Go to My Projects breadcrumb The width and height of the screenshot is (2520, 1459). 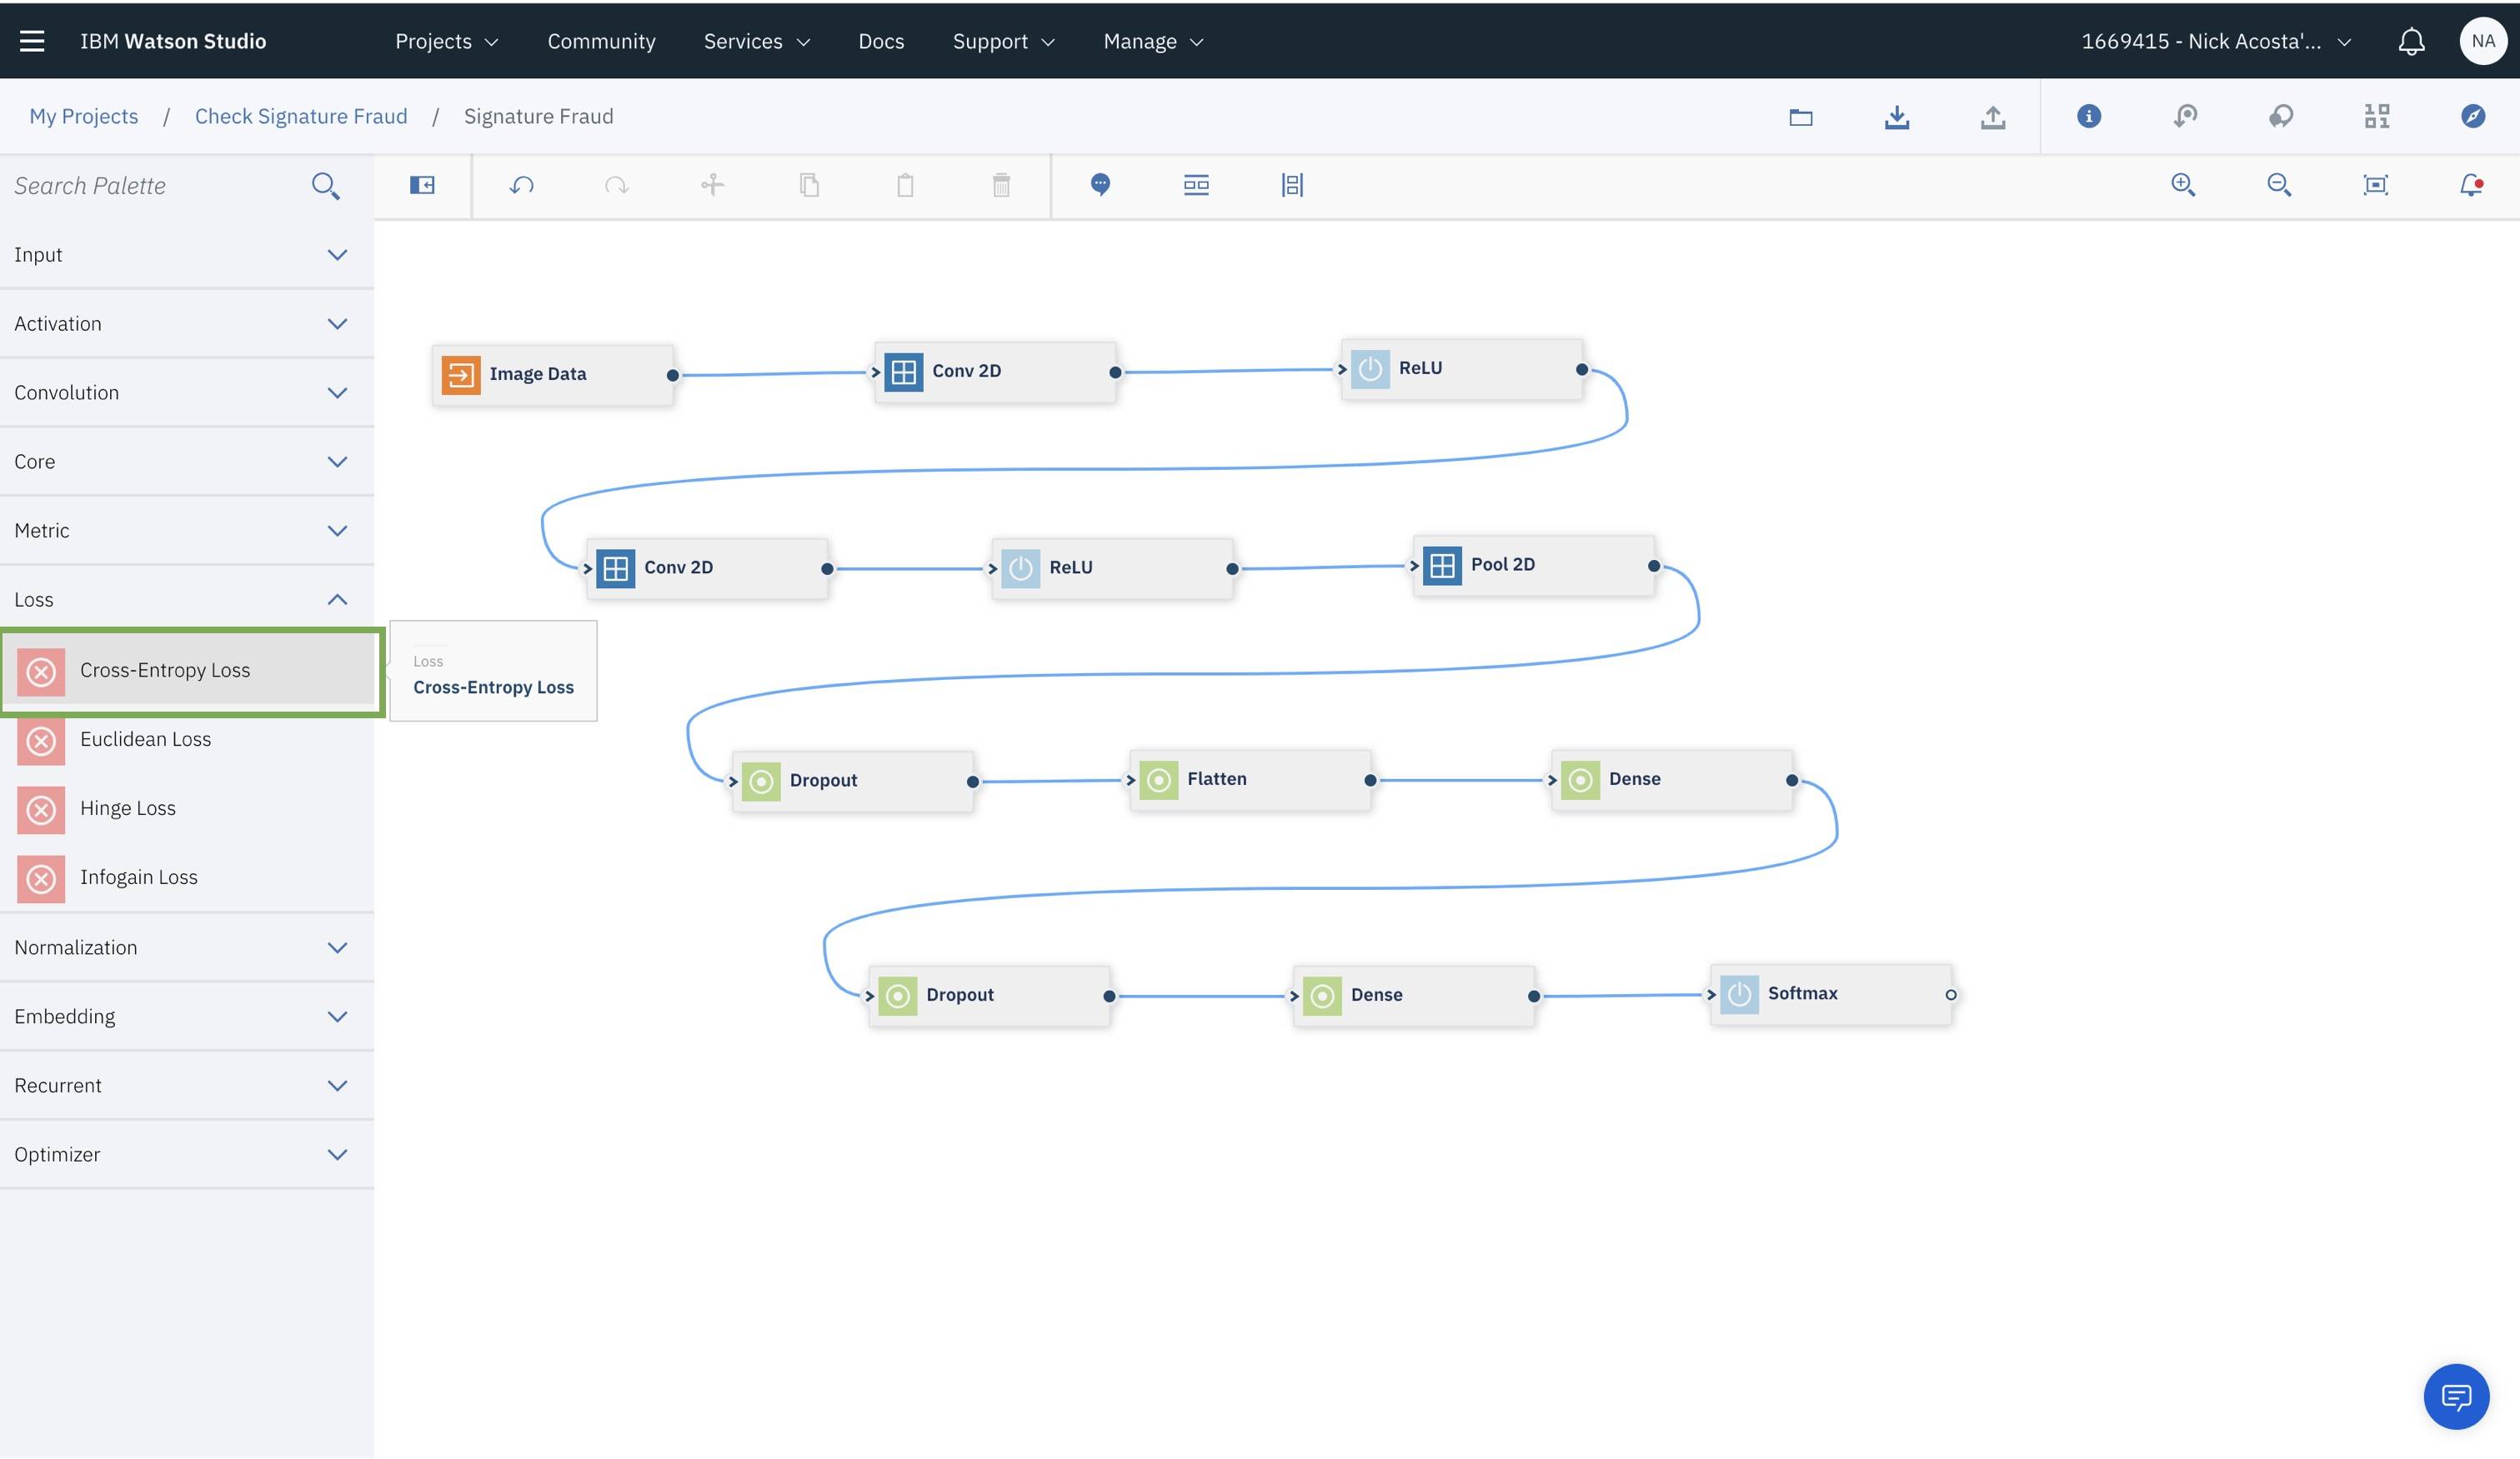tap(84, 116)
